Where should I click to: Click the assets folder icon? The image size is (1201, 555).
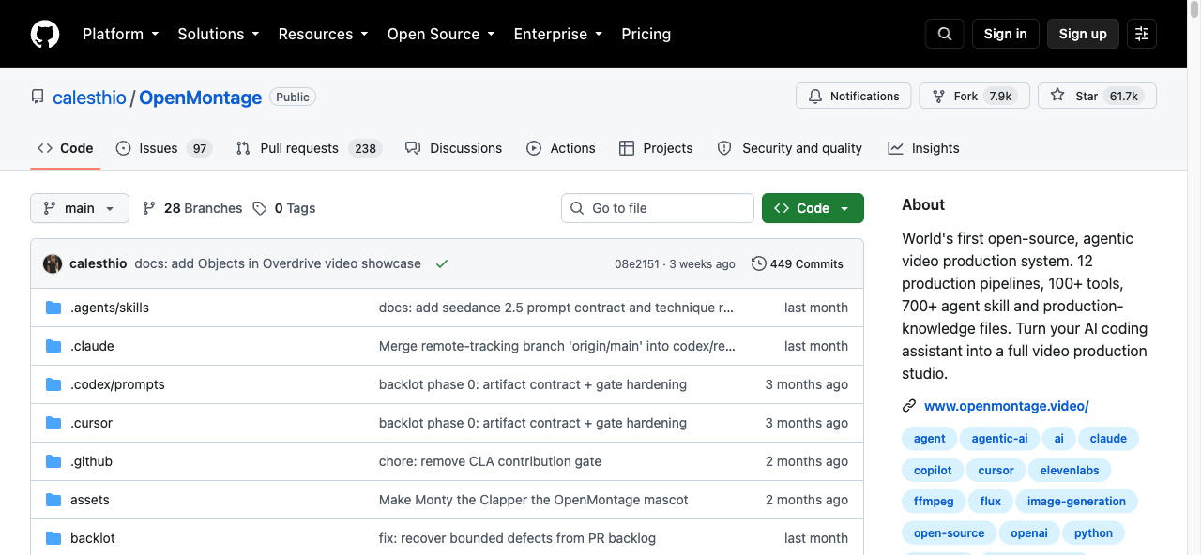pos(53,500)
